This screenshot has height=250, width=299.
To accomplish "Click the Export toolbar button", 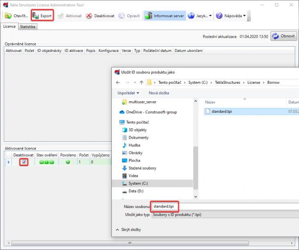I will coord(42,16).
